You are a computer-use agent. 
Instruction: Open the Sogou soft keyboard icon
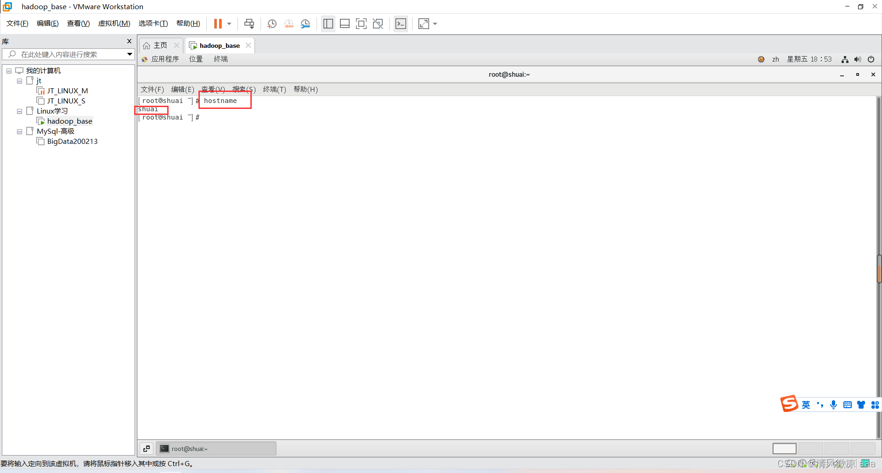coord(848,405)
